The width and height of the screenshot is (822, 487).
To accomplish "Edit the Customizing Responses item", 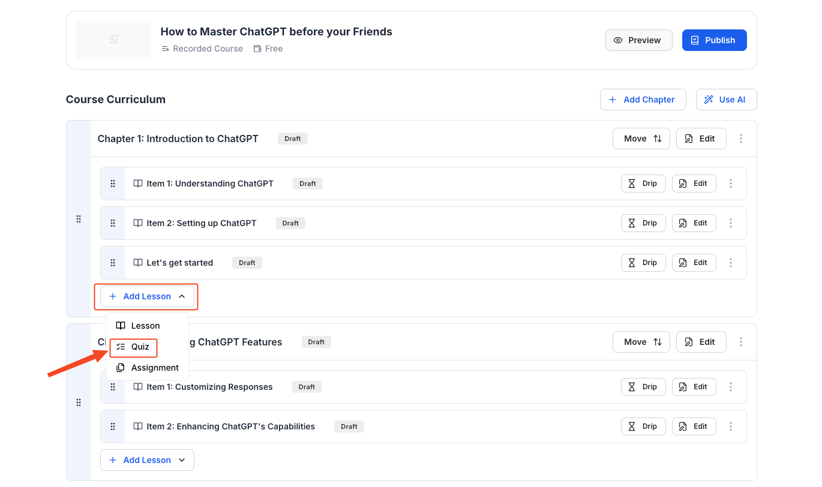I will click(694, 387).
